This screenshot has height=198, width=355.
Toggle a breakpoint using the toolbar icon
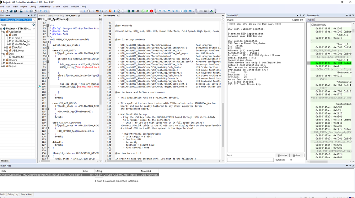click(138, 11)
